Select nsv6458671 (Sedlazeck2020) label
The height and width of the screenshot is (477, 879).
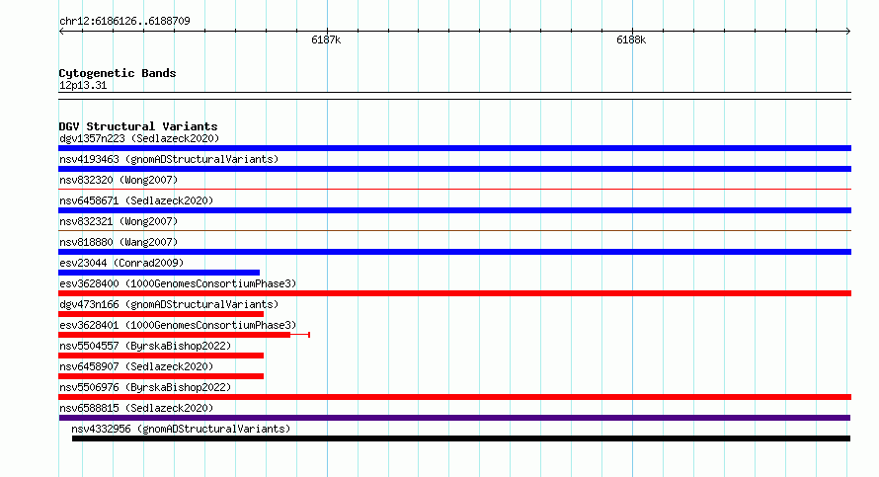tap(136, 200)
